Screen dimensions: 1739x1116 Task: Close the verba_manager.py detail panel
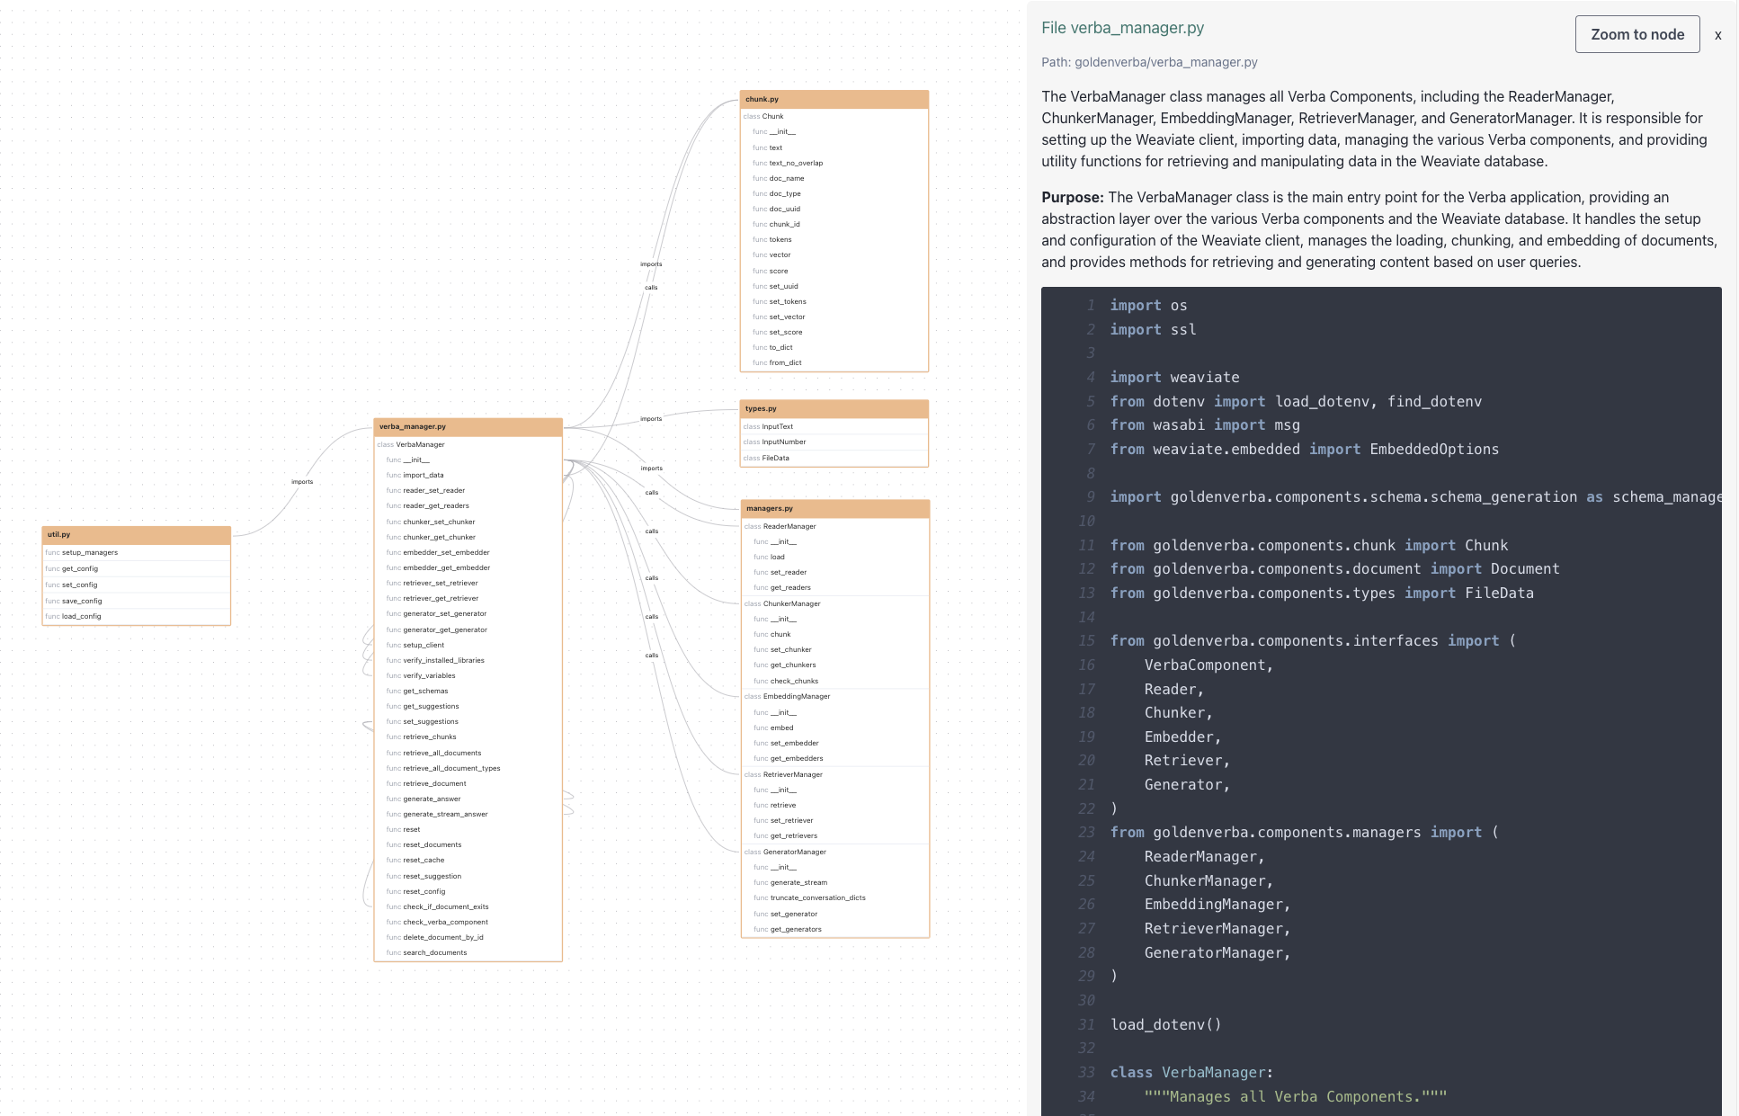(x=1717, y=35)
